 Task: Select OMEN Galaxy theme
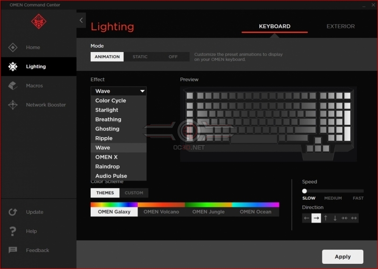(x=114, y=212)
